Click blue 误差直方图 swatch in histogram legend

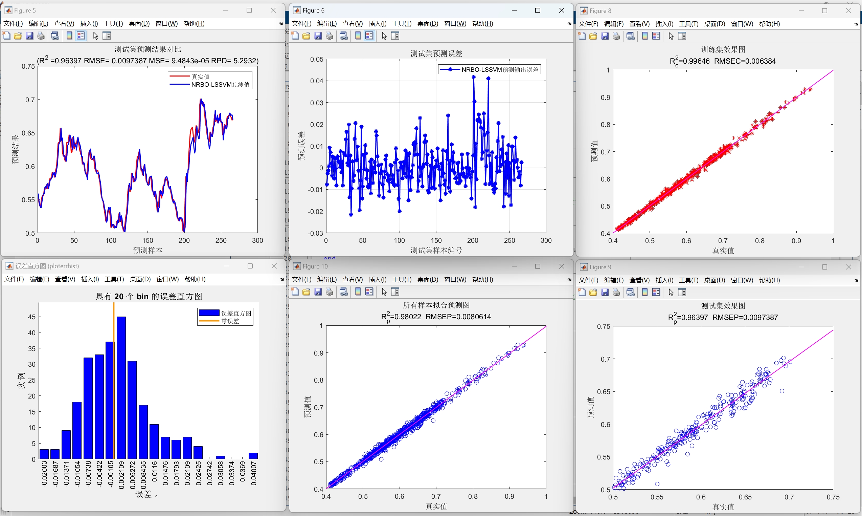(209, 313)
